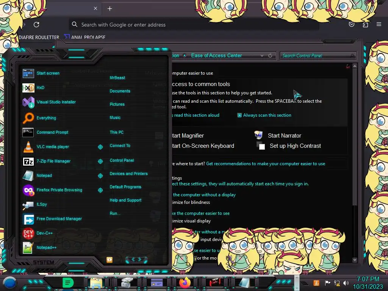Open File Explorer from the taskbar
The image size is (388, 291).
tap(96, 283)
